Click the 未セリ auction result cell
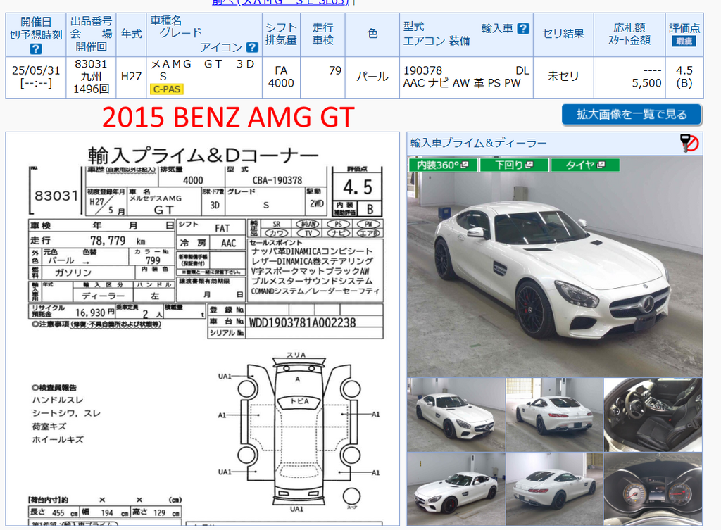 tap(563, 77)
